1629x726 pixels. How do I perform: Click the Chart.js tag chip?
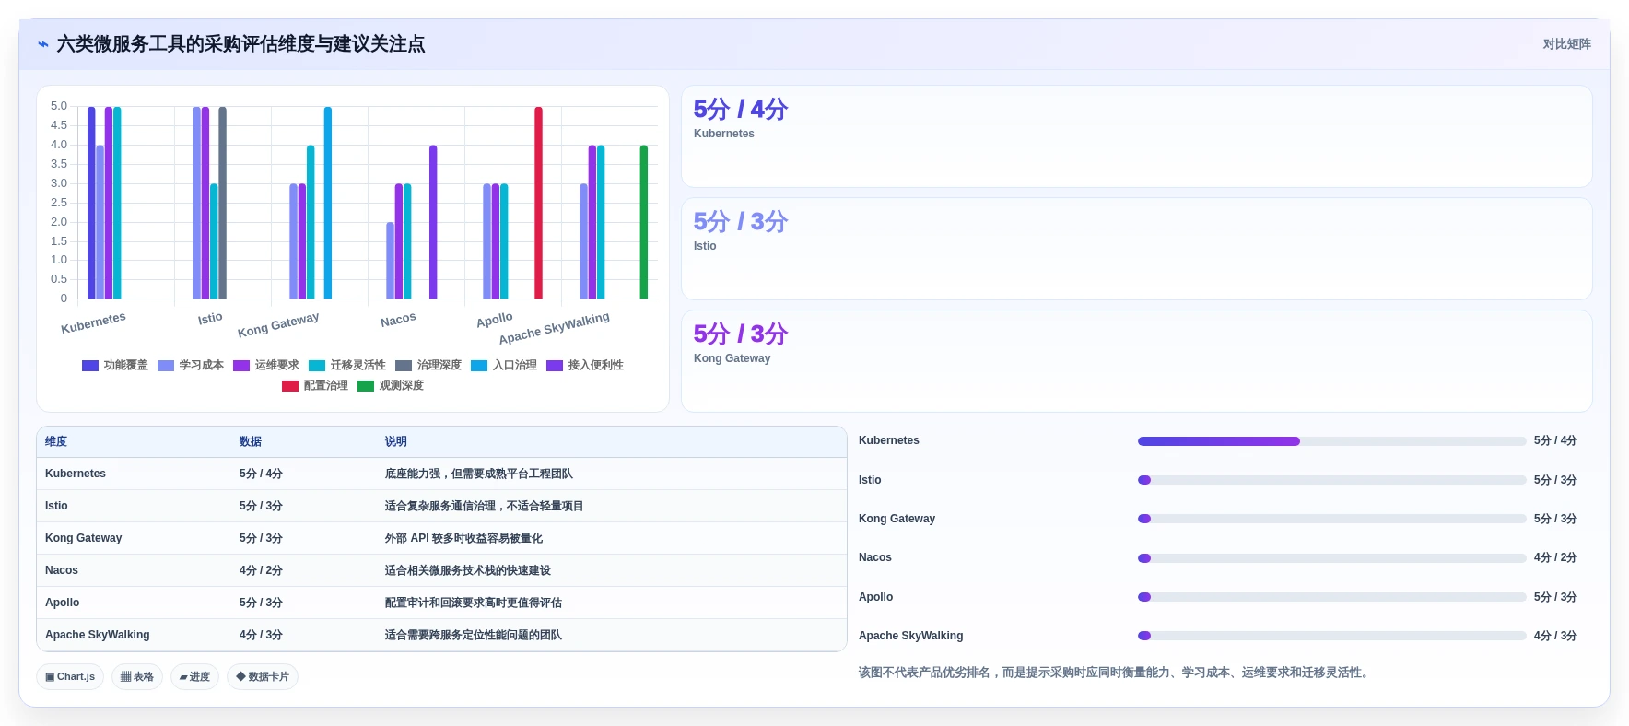click(70, 677)
